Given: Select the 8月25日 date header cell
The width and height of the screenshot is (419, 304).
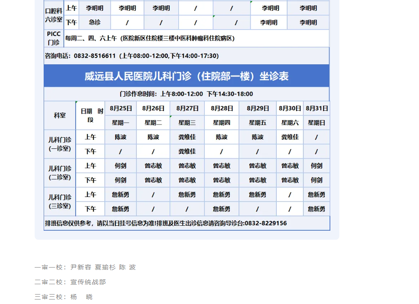Looking at the screenshot, I should pos(121,108).
